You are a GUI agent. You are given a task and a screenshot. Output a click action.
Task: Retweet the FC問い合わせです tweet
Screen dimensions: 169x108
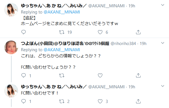[x=62, y=101]
